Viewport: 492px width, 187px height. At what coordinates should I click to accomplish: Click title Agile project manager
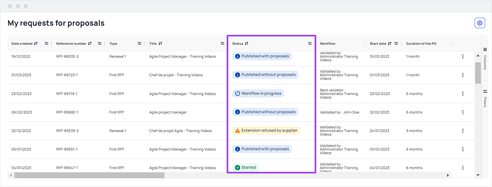pos(168,112)
